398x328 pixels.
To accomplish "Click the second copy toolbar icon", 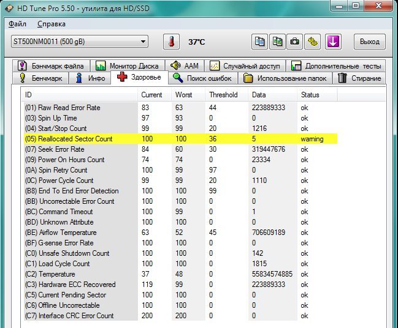I will click(x=278, y=42).
